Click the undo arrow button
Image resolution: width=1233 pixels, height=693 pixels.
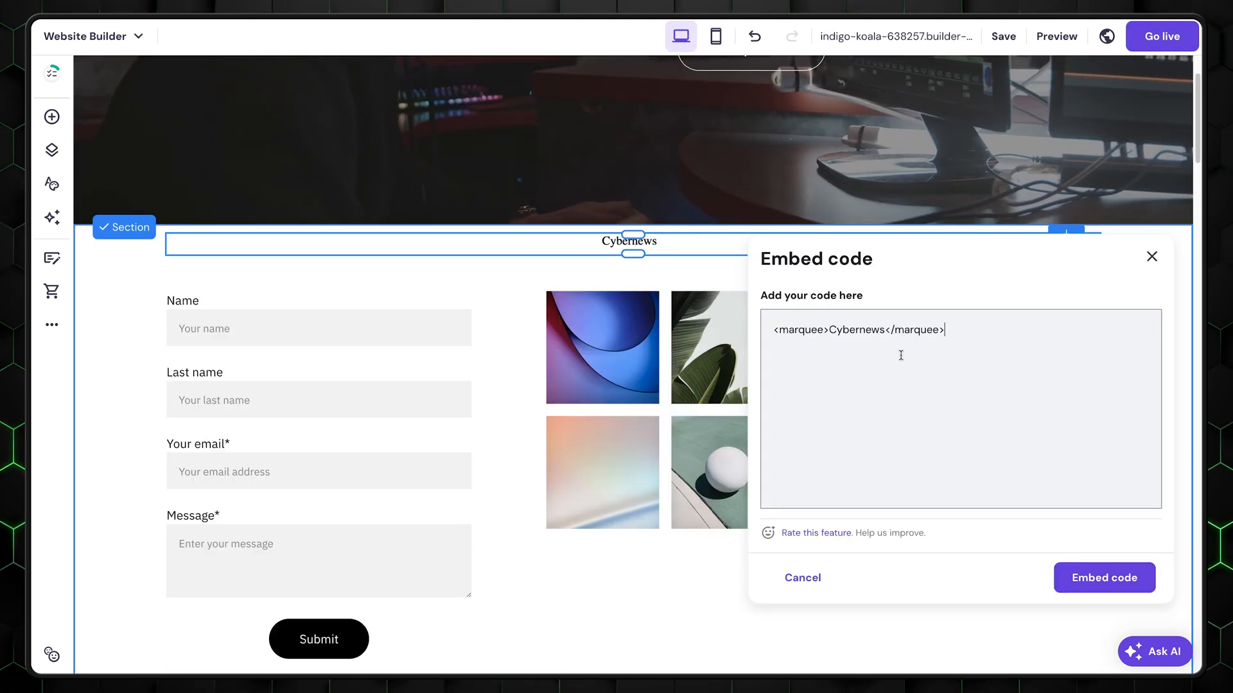click(x=755, y=35)
